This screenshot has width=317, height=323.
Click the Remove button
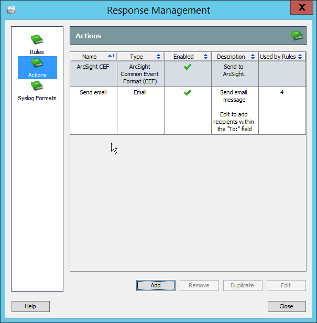pos(199,285)
